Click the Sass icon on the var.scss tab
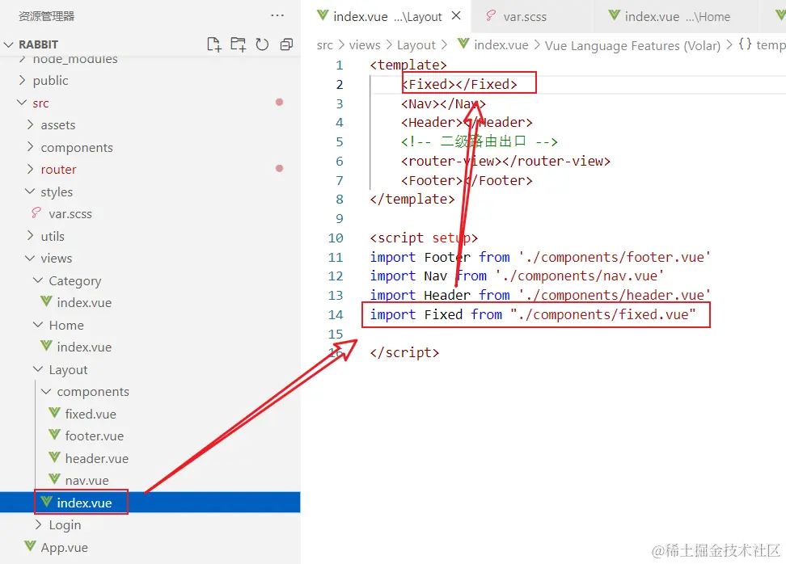786x564 pixels. [x=491, y=15]
